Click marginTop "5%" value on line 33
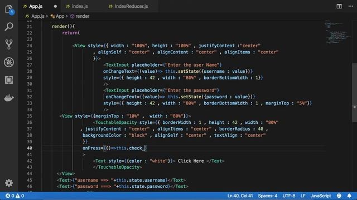This screenshot has width=357, height=200. tap(302, 103)
